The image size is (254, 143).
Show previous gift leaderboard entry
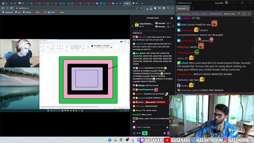132,26
